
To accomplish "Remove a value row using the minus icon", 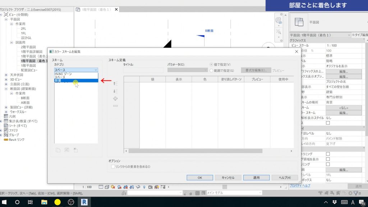I will pyautogui.click(x=115, y=106).
